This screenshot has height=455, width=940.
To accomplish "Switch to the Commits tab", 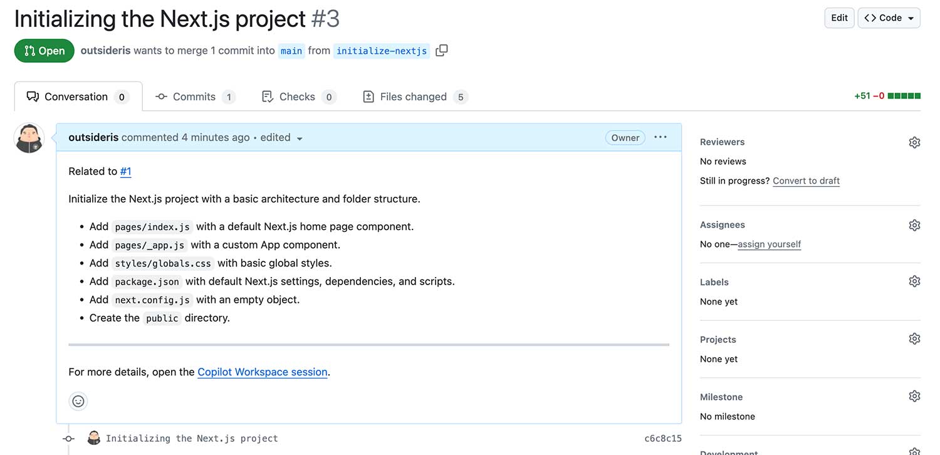I will 195,97.
